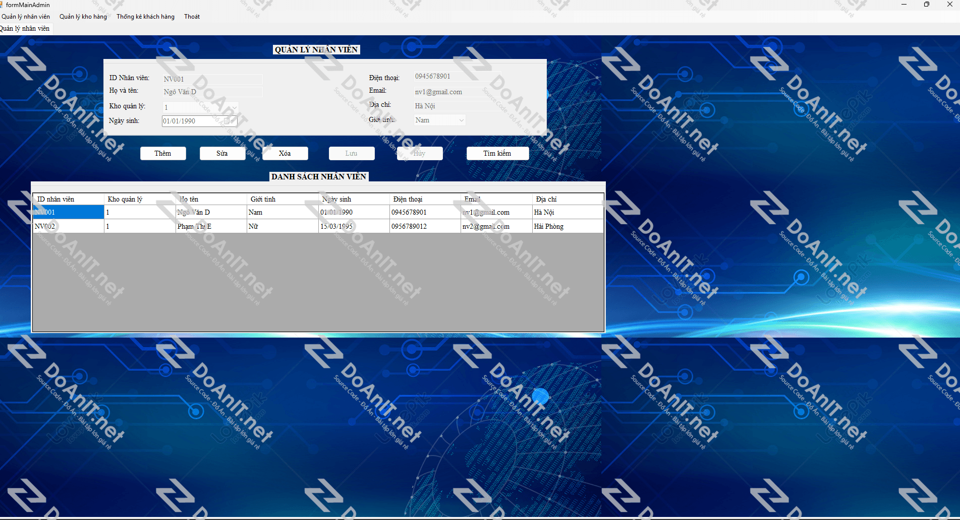Click the Nam gender table cell
Image resolution: width=960 pixels, height=520 pixels.
coord(283,212)
